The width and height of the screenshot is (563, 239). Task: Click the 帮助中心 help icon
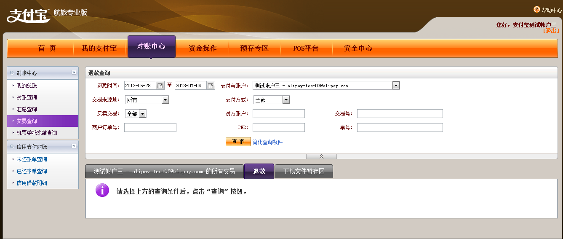(x=537, y=10)
